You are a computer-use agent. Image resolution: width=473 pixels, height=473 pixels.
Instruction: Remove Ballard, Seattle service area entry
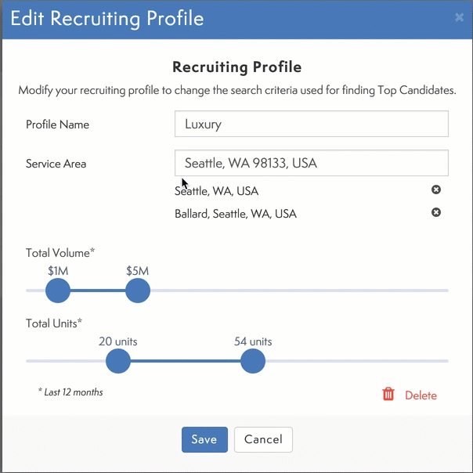click(436, 212)
